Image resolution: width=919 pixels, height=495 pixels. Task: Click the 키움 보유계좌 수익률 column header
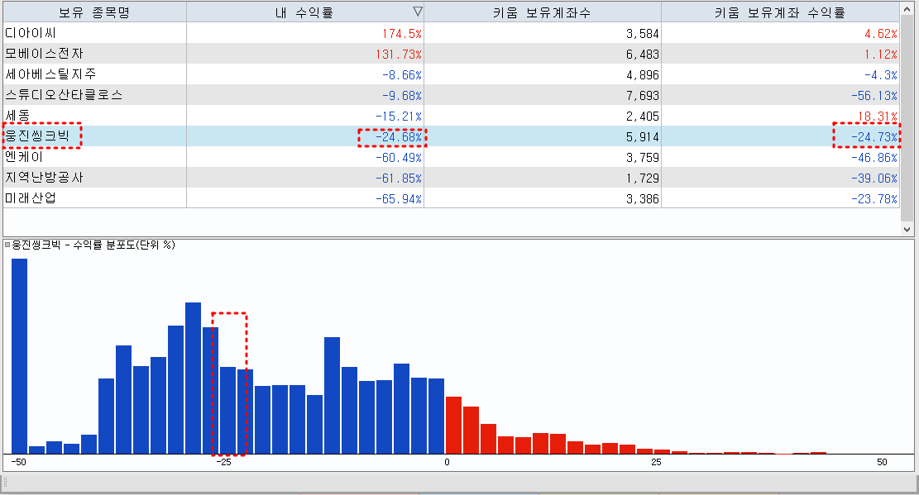point(780,12)
